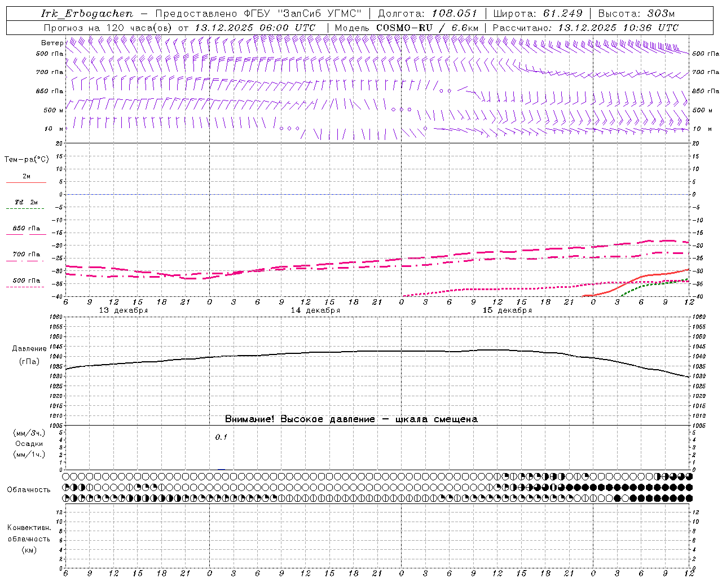This screenshot has width=722, height=578.
Task: Select the longitude value 108.051
Action: tap(455, 14)
